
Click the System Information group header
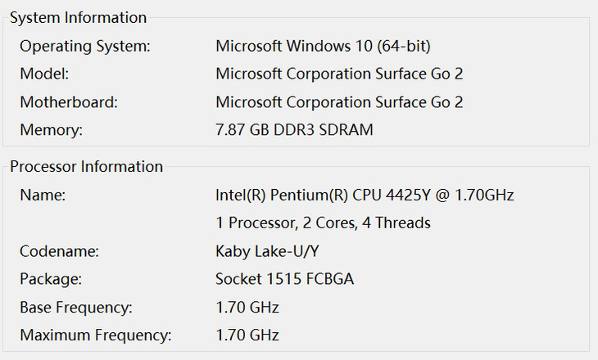click(78, 17)
